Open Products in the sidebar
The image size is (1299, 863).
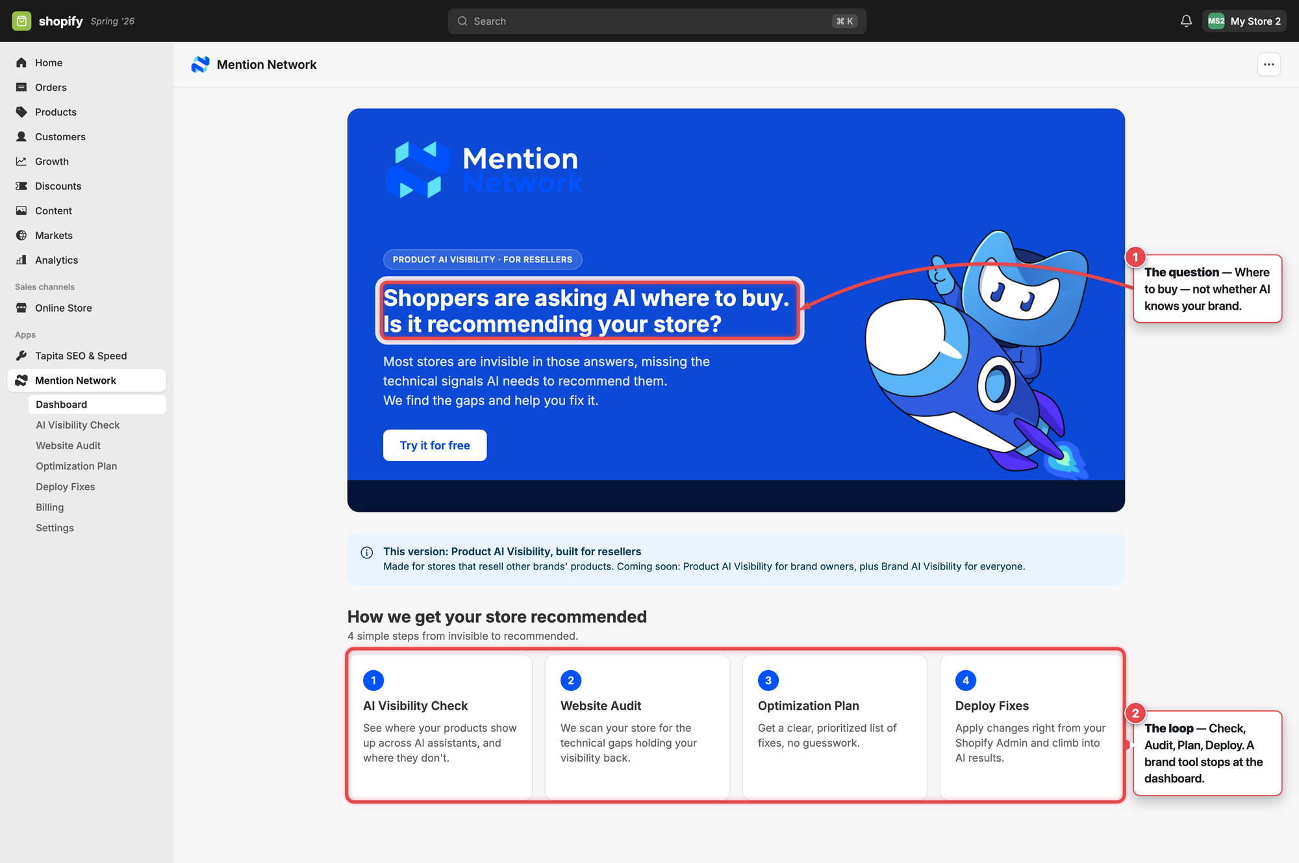click(x=87, y=112)
